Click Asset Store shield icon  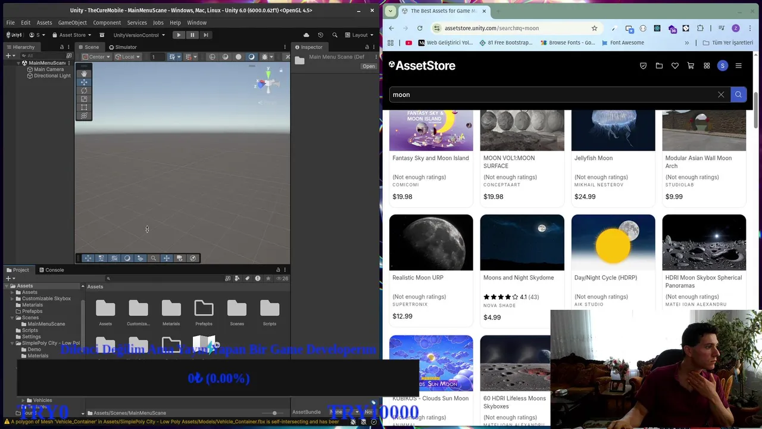(643, 66)
